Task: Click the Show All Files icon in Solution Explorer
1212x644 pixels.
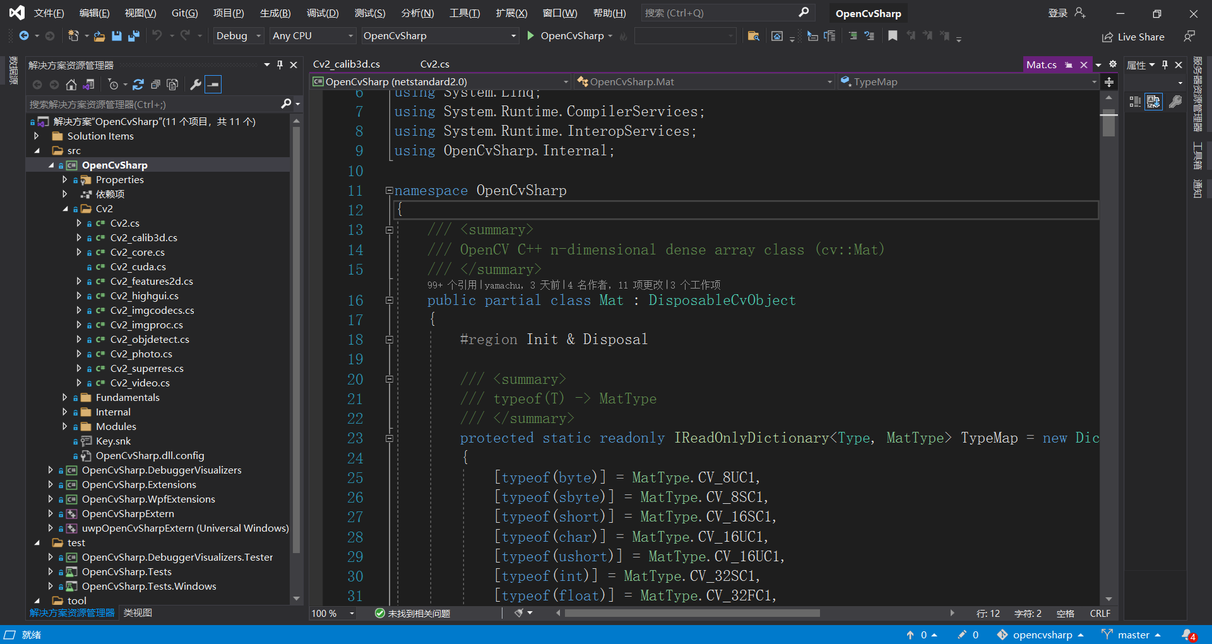Action: pos(172,85)
